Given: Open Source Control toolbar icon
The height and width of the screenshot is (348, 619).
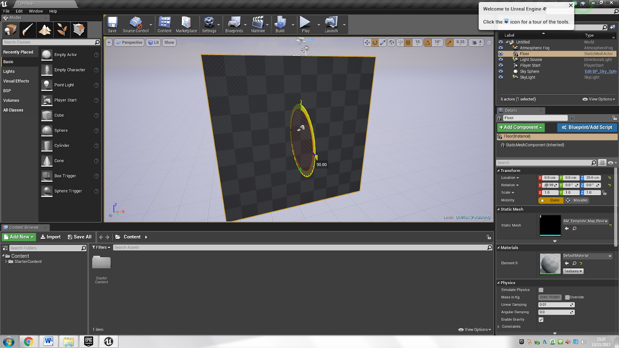Looking at the screenshot, I should pyautogui.click(x=135, y=25).
